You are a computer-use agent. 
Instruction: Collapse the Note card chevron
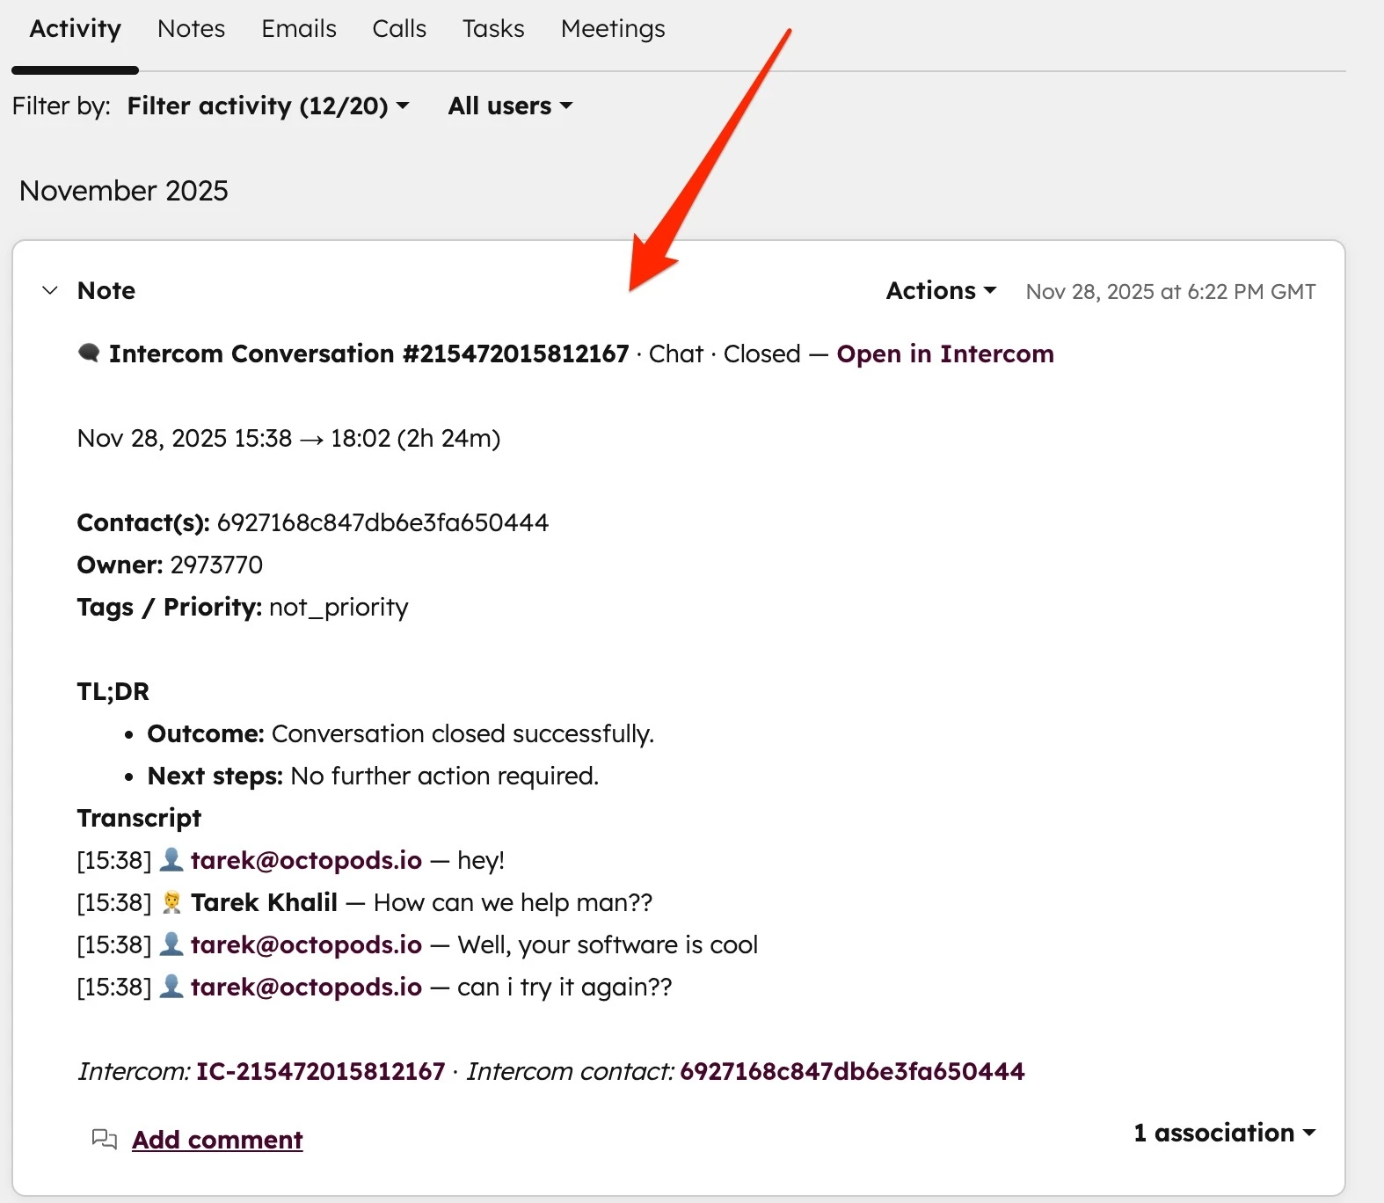coord(50,290)
